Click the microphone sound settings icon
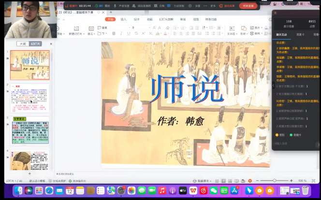Image resolution: width=321 pixels, height=200 pixels. click(115, 6)
